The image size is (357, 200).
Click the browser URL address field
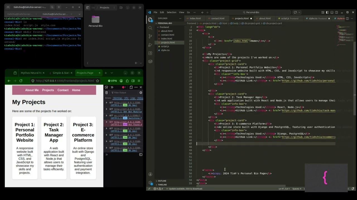[65, 81]
